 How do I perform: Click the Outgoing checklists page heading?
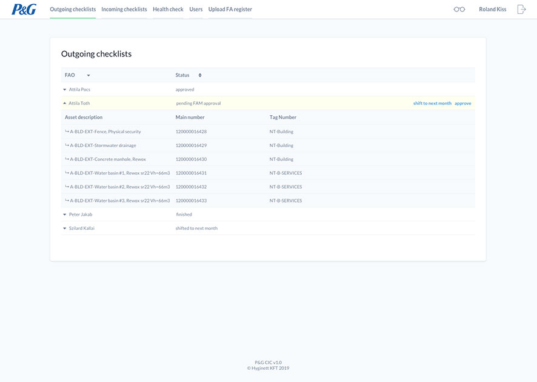[96, 54]
